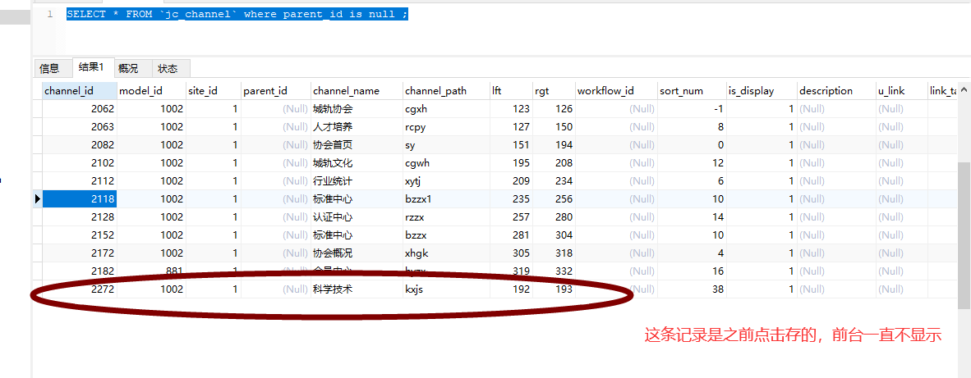The width and height of the screenshot is (971, 378).
Task: Sort by the channel_id column header
Action: 79,91
